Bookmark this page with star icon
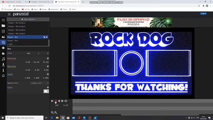This screenshot has height=120, width=213. 199,6
